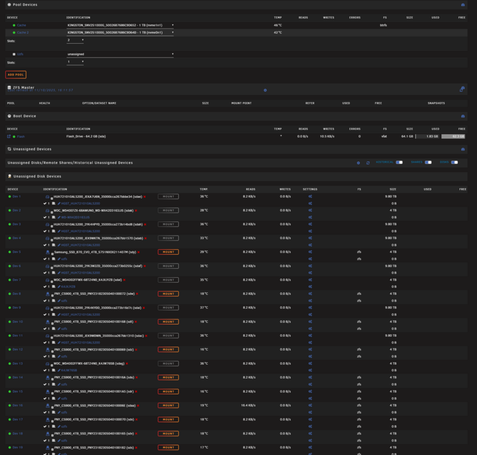
Task: Open the Cache 2 device selection dropdown
Action: click(x=120, y=33)
